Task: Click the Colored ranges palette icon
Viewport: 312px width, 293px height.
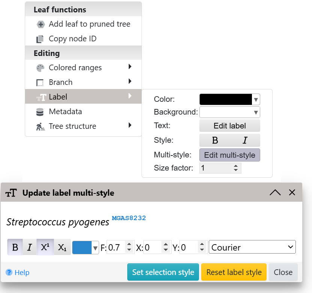Action: [40, 68]
